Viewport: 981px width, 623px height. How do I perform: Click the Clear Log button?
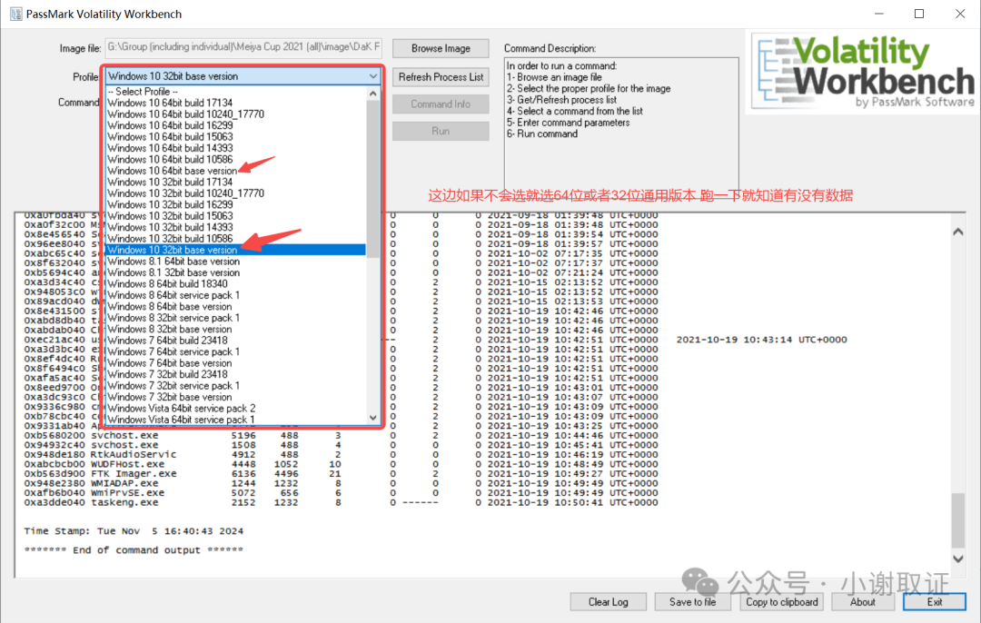pyautogui.click(x=608, y=602)
